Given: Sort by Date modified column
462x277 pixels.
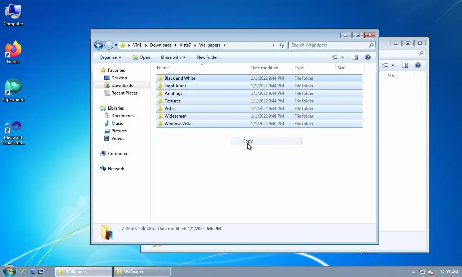Looking at the screenshot, I should pos(270,68).
